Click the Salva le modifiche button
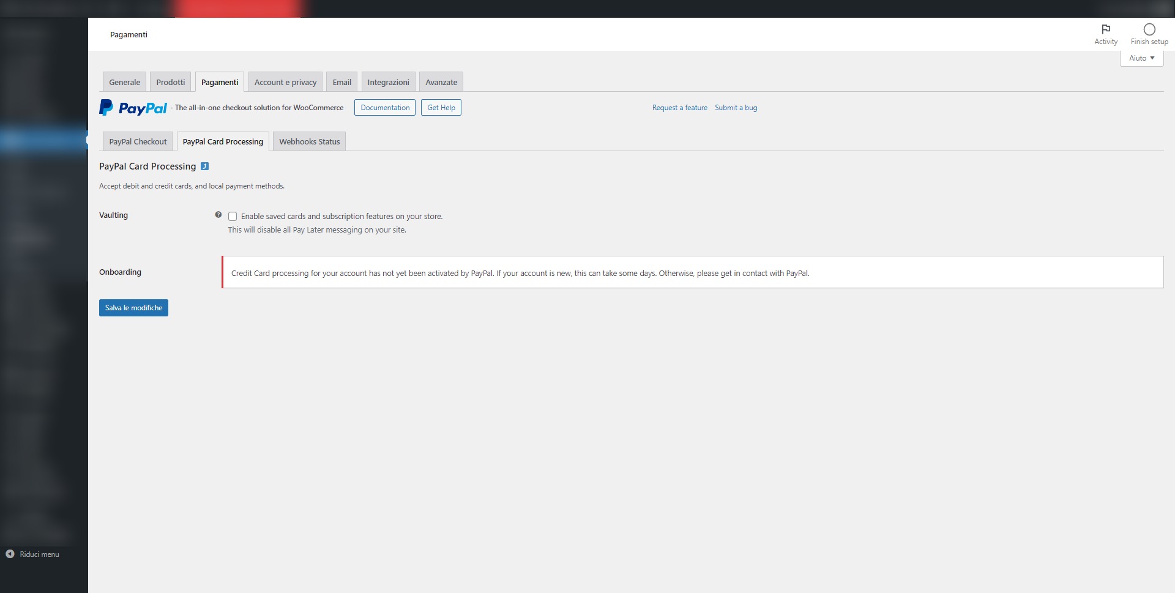Image resolution: width=1175 pixels, height=593 pixels. point(133,307)
